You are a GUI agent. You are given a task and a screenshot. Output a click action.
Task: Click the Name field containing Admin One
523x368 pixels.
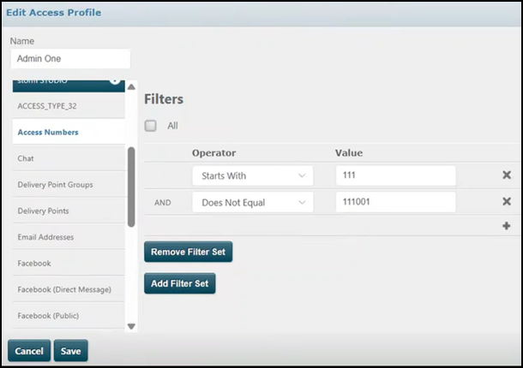(x=70, y=59)
